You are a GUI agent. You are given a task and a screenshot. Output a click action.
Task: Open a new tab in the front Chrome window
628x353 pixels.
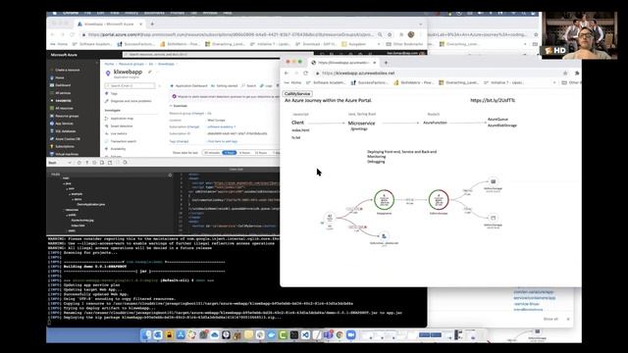[386, 63]
